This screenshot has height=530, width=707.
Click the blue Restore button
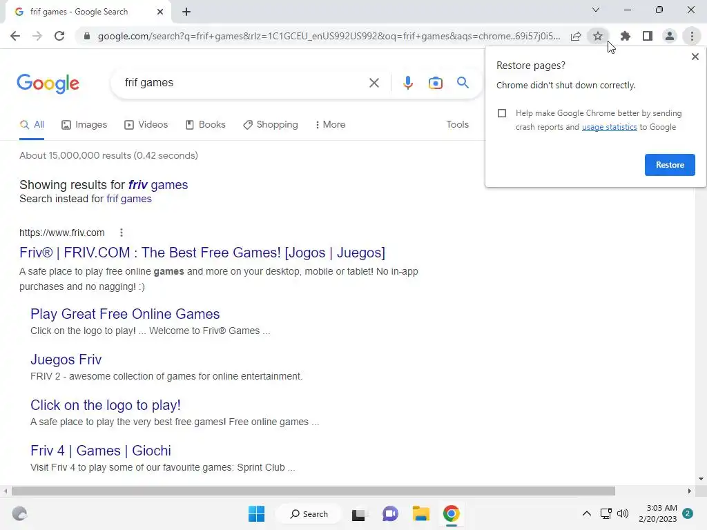[670, 165]
